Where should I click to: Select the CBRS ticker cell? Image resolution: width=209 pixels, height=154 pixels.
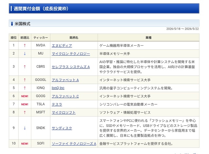40,67
